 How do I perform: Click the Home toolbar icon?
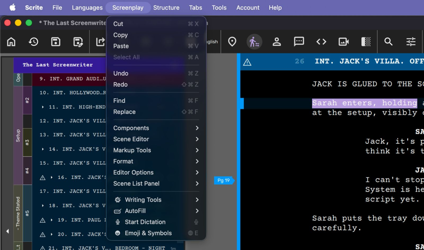(11, 42)
